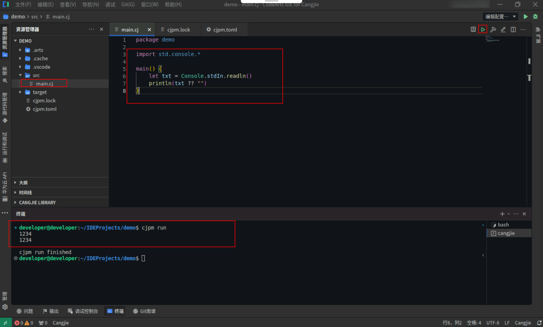Open the 帮助(H) menu
Image resolution: width=543 pixels, height=327 pixels.
(x=173, y=5)
